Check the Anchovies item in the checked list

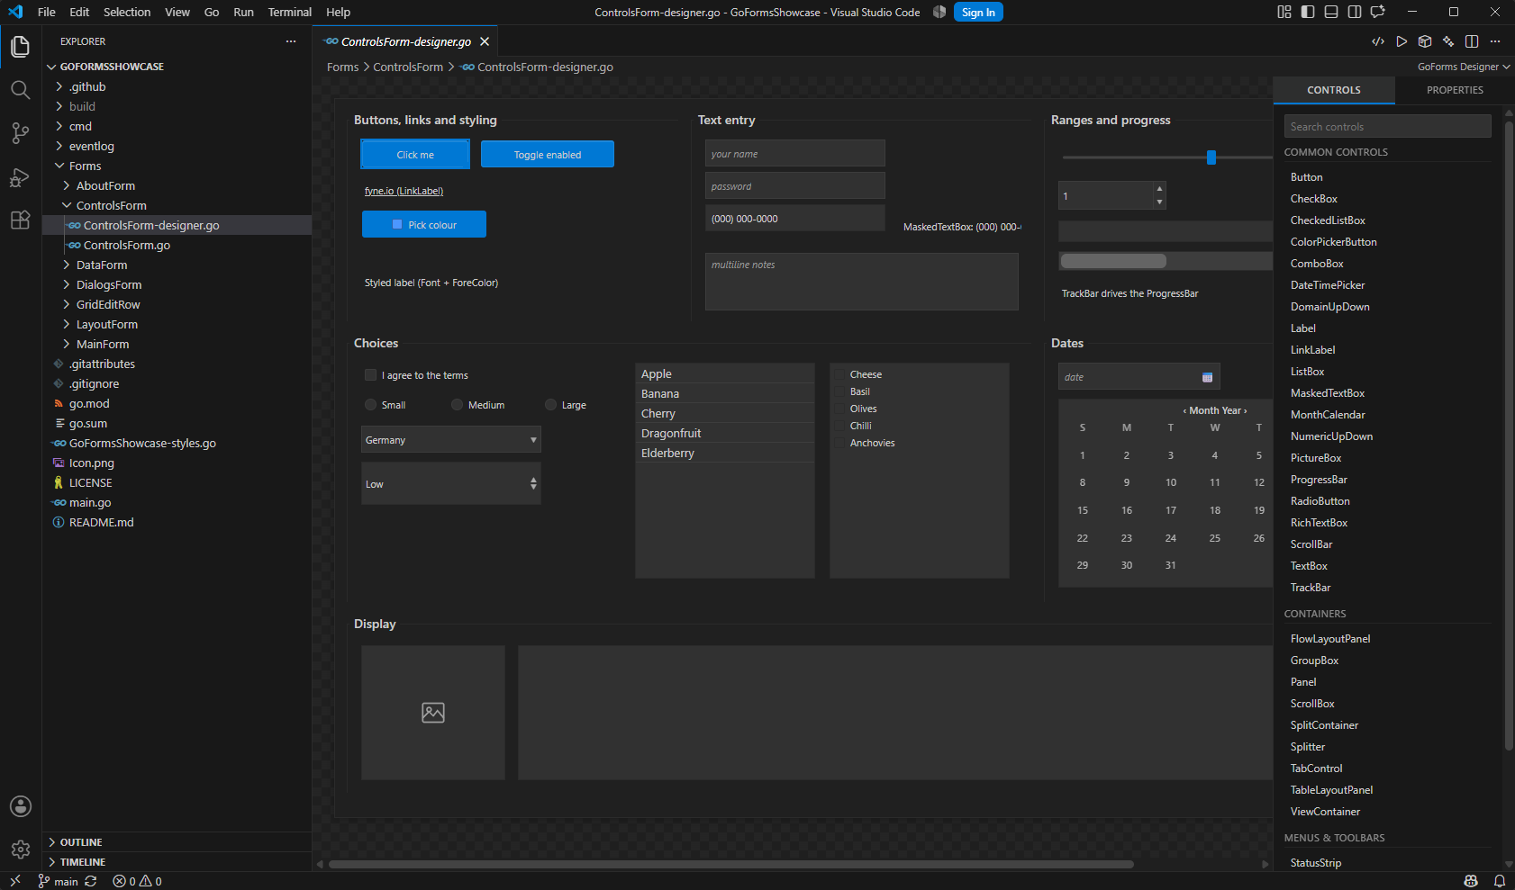[x=840, y=443]
